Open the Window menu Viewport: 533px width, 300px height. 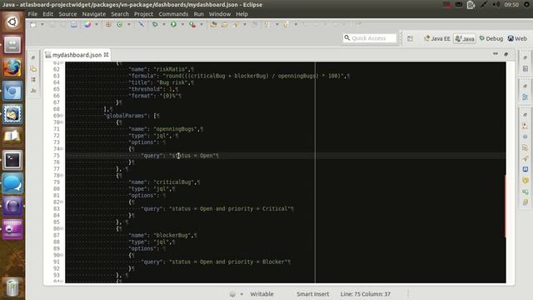[220, 14]
